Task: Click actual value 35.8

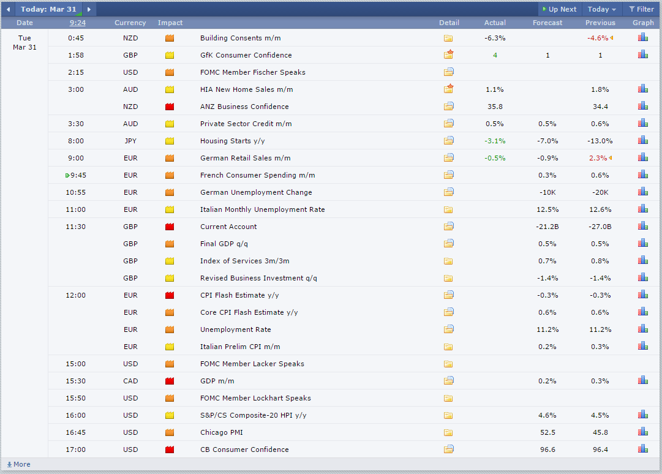Action: click(x=495, y=107)
